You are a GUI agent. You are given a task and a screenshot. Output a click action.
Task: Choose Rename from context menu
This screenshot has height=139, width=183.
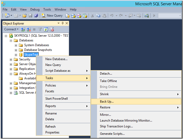click(x=64, y=113)
